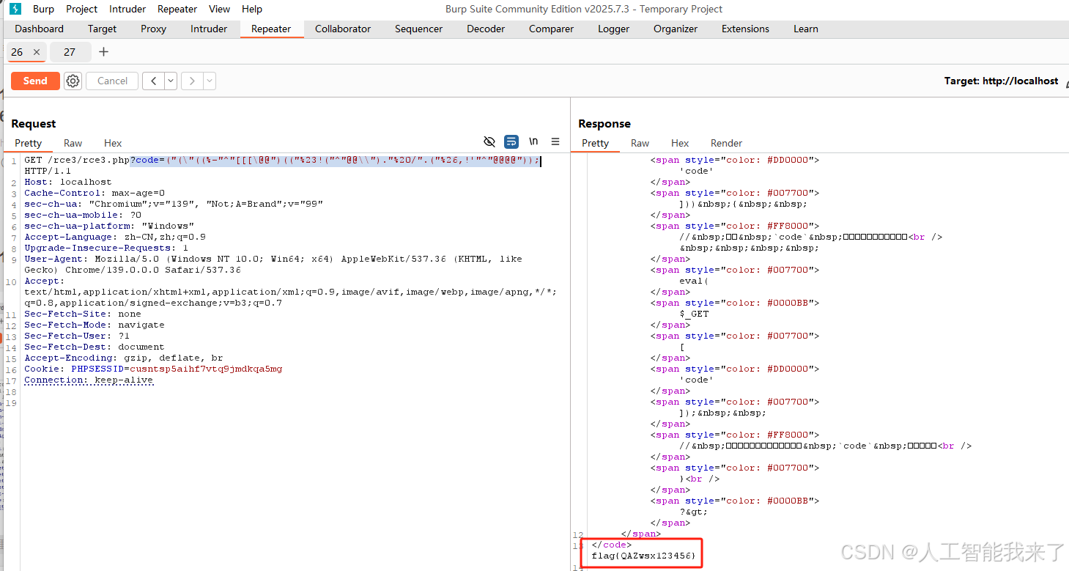1069x571 pixels.
Task: Click the Accept-Language header line
Action: pos(115,237)
